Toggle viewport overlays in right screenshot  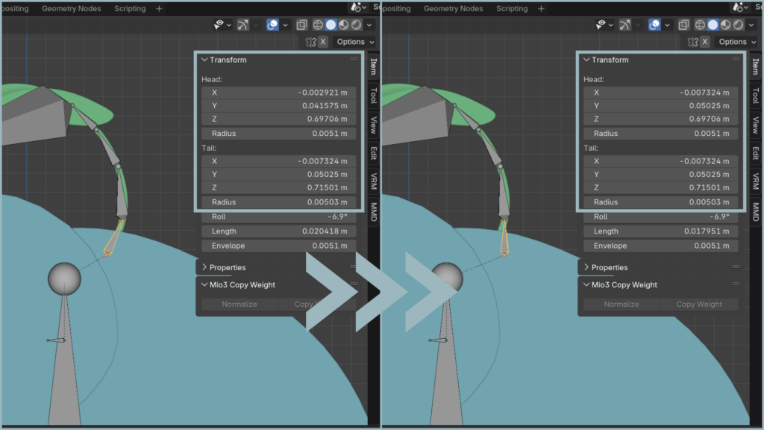pyautogui.click(x=654, y=25)
